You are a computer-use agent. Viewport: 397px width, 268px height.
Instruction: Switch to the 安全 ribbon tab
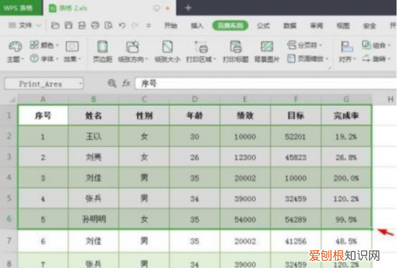369,25
